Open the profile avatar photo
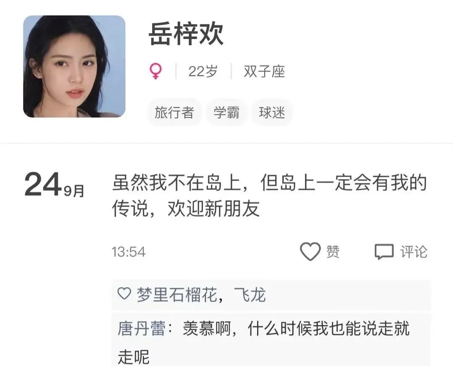The width and height of the screenshot is (453, 366). coord(74,66)
